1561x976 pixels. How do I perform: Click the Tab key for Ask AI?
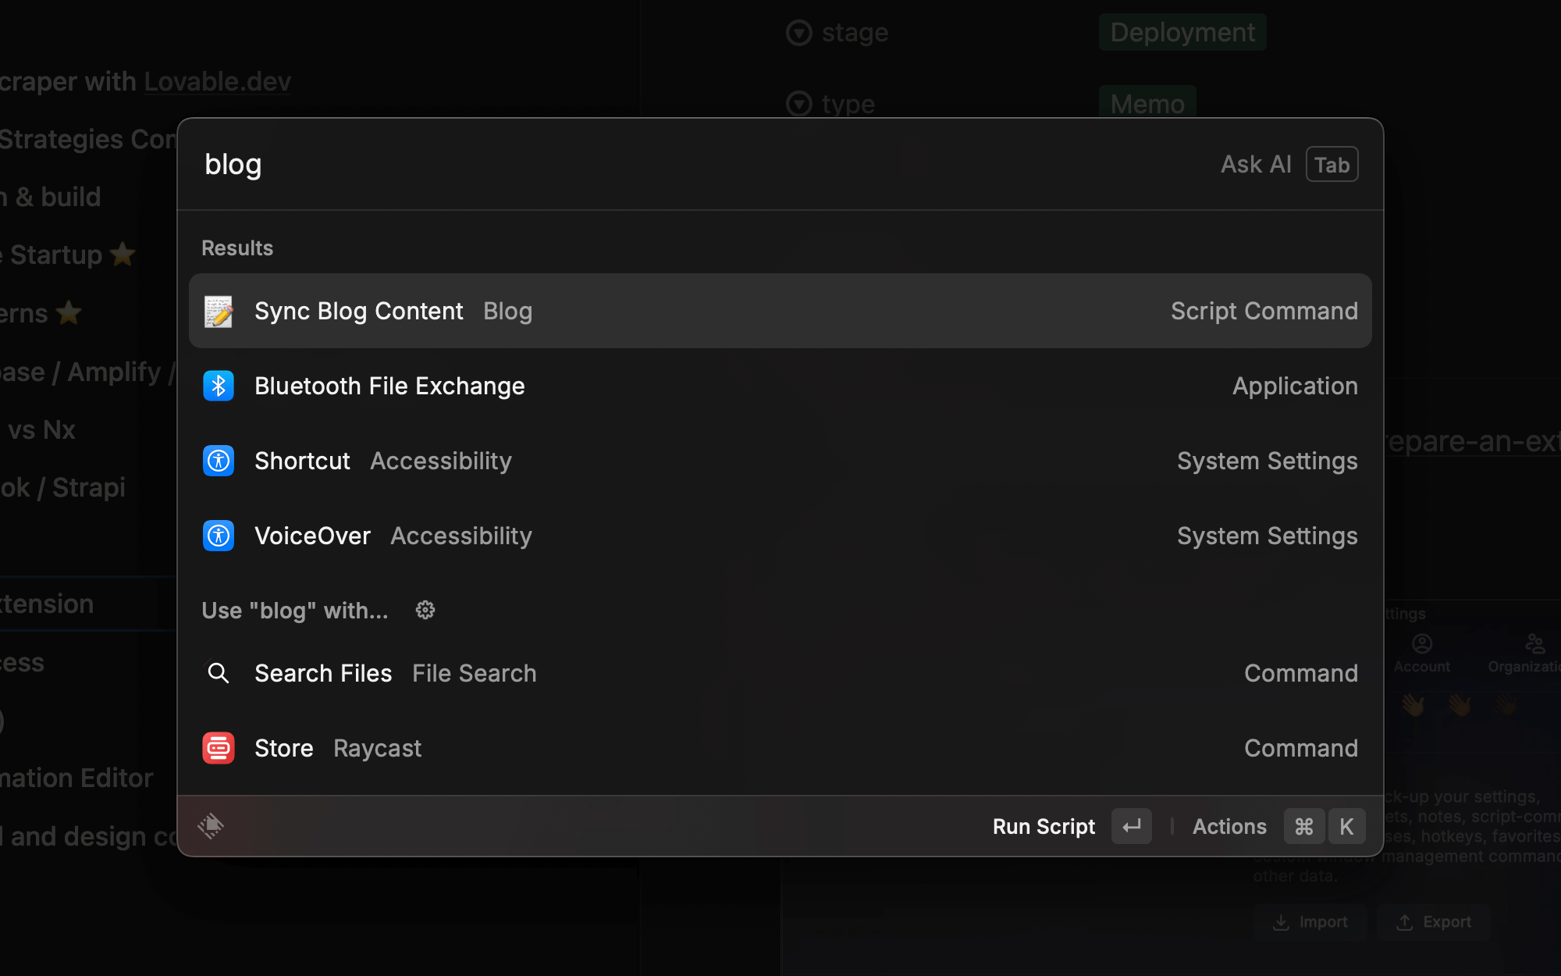point(1332,165)
